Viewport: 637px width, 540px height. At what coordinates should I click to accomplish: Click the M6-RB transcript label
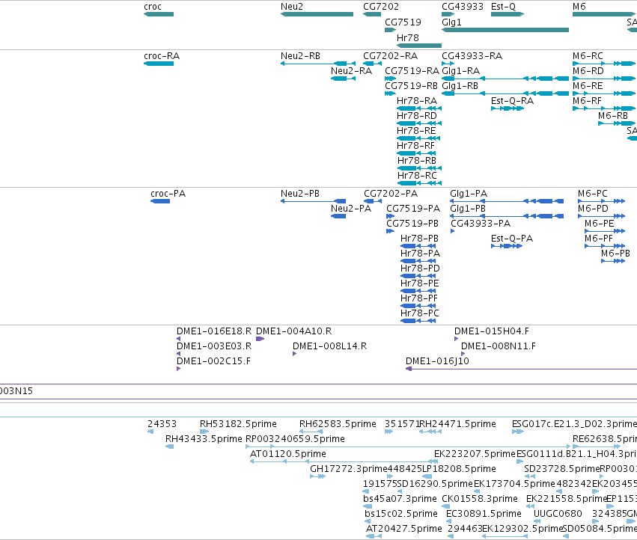[612, 116]
